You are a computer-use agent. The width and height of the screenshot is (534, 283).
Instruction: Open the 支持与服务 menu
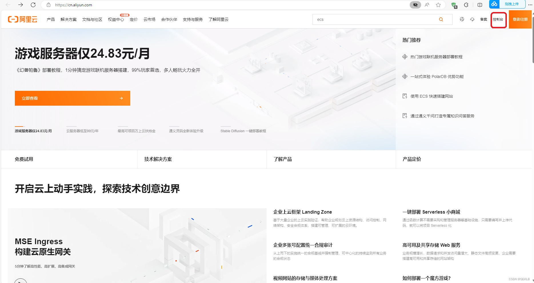(193, 19)
